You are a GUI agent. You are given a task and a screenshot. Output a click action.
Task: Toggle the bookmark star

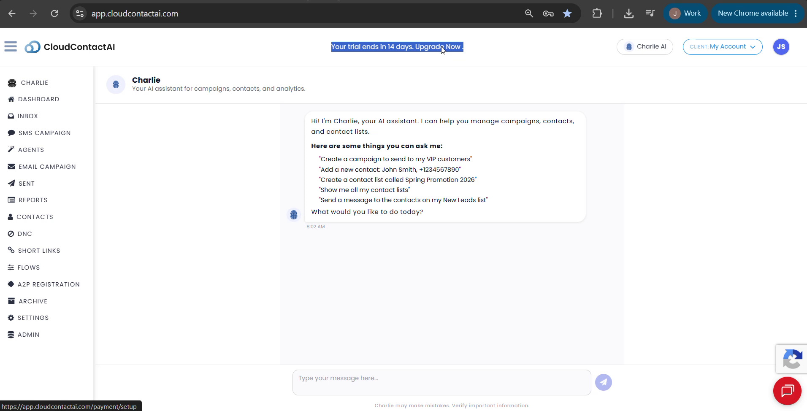click(567, 14)
